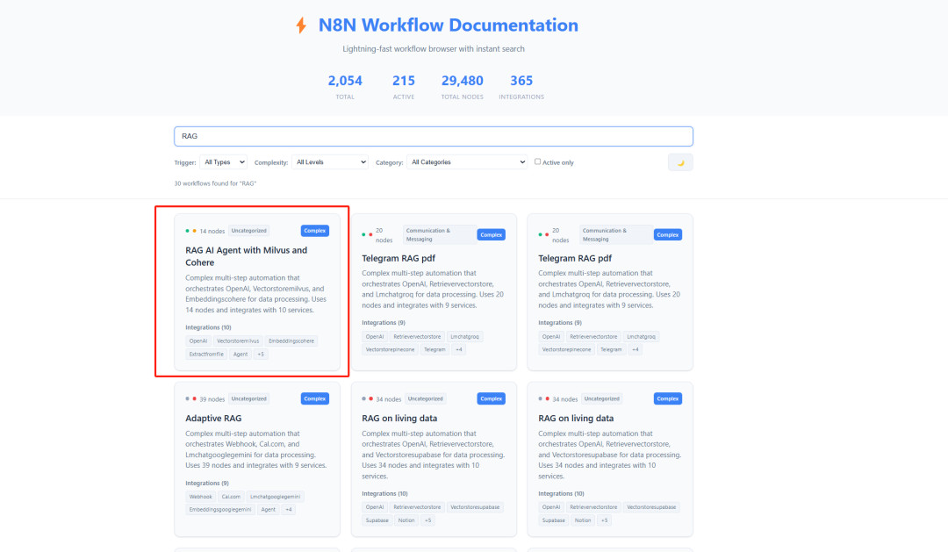The image size is (948, 552).
Task: Select the Lmchatgooglegemini tag on Adaptive RAG
Action: coord(275,497)
